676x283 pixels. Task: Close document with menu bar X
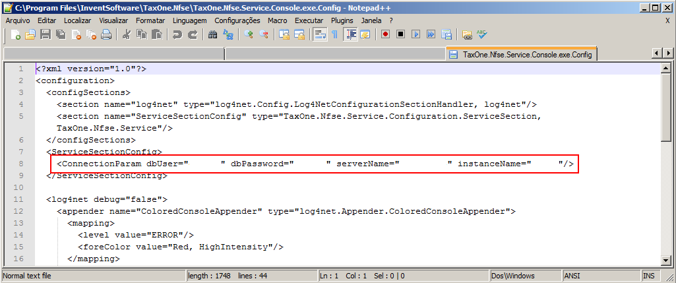[668, 20]
